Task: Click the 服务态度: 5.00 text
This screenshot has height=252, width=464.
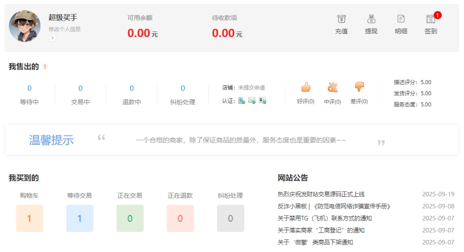Action: pos(412,104)
